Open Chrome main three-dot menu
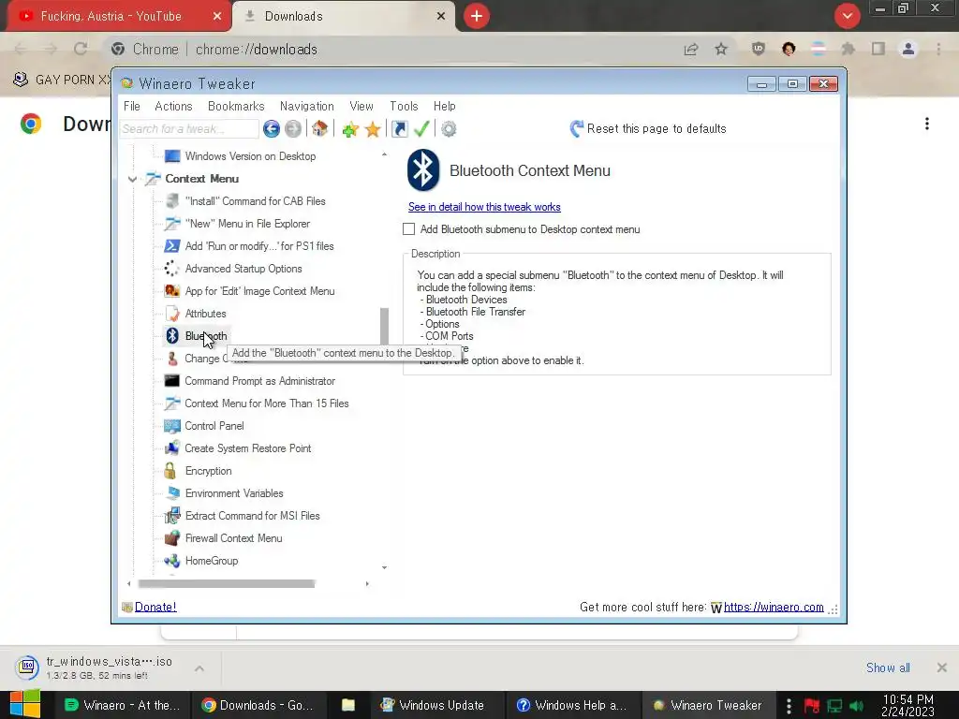 (938, 49)
